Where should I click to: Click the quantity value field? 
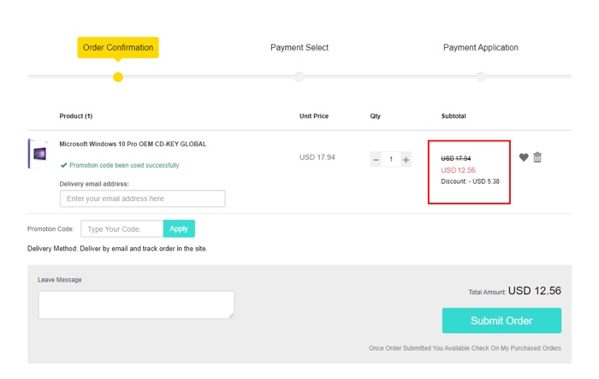[391, 159]
